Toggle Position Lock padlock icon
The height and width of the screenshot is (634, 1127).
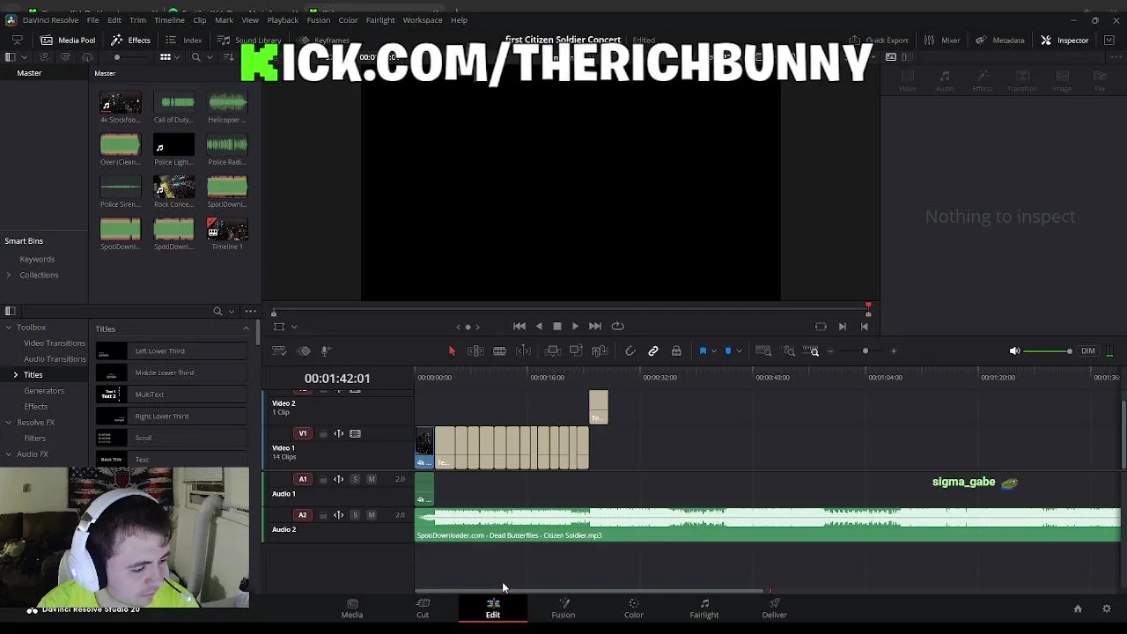click(x=676, y=351)
